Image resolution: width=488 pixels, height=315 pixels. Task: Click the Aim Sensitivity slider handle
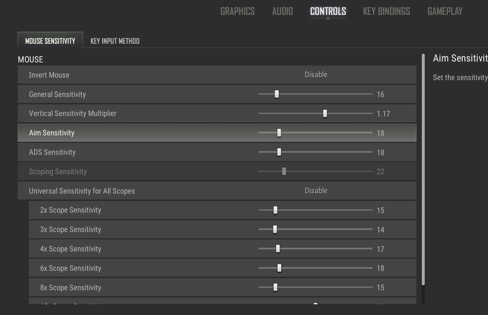click(279, 133)
